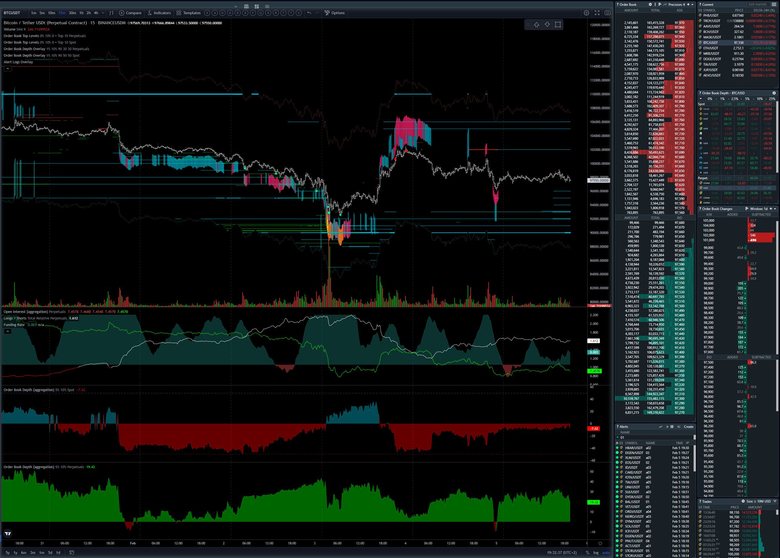The height and width of the screenshot is (558, 780).
Task: Mute alert sounds in Alerts panel
Action: (x=678, y=427)
